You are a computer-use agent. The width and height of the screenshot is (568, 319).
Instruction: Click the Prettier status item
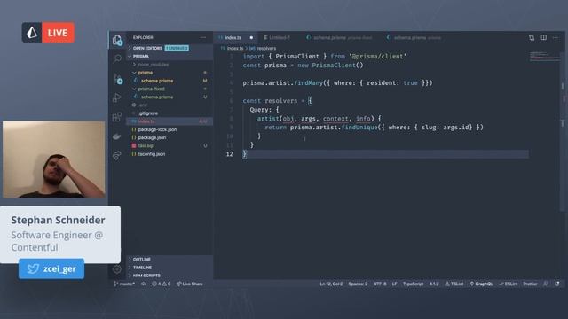[x=530, y=284]
